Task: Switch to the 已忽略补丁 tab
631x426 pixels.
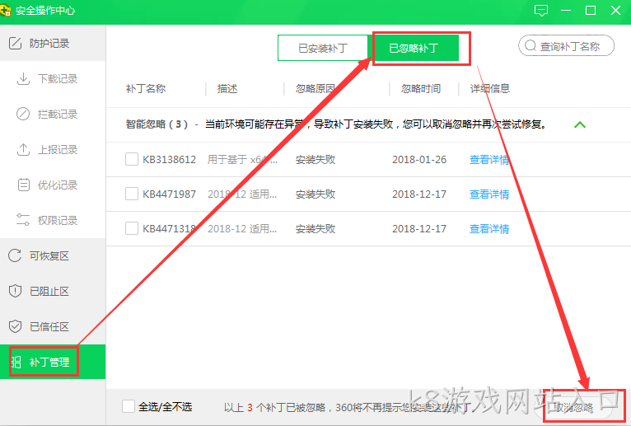Action: (414, 48)
